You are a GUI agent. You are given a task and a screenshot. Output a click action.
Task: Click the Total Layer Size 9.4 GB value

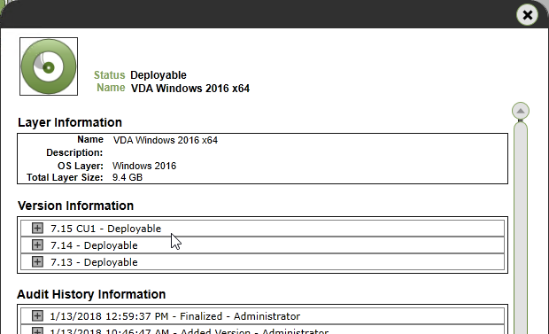(x=128, y=177)
